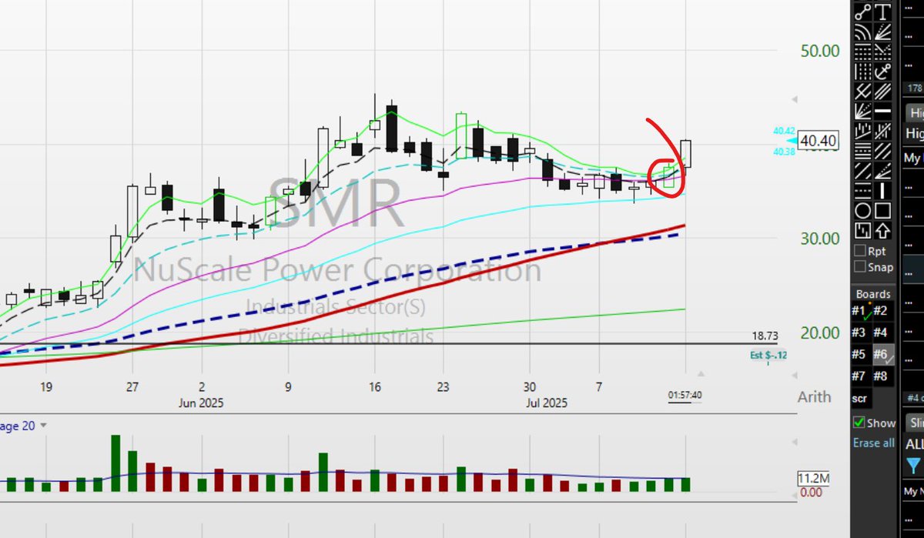Select the pitchfork drawing tool

point(863,92)
